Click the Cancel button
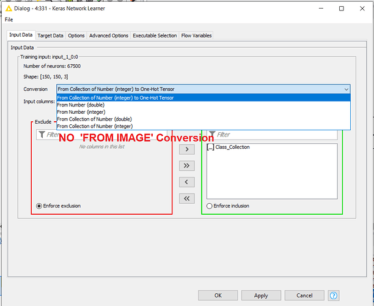This screenshot has height=306, width=374. coord(304,296)
